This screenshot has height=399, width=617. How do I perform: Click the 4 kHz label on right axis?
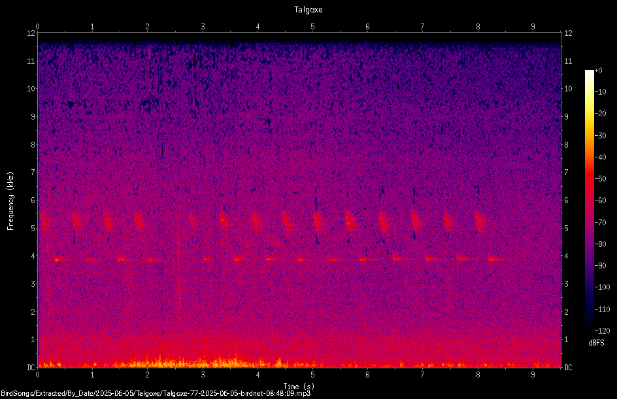tap(566, 256)
